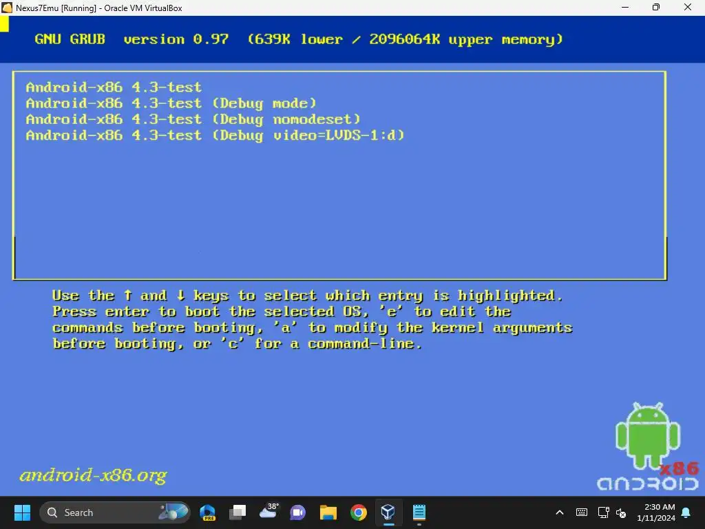Open the video chat app in the taskbar
Image resolution: width=705 pixels, height=529 pixels.
point(297,512)
